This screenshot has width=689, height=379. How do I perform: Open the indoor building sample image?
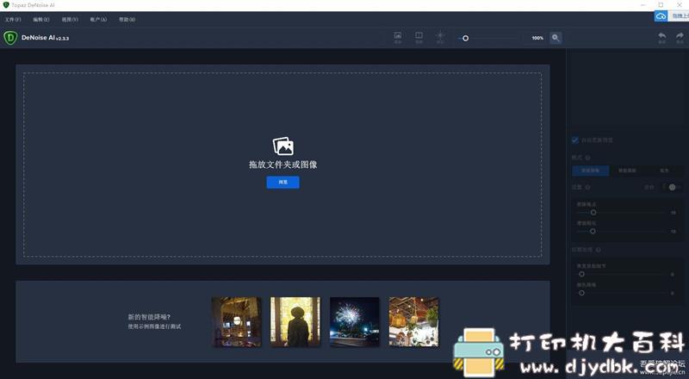(x=236, y=322)
